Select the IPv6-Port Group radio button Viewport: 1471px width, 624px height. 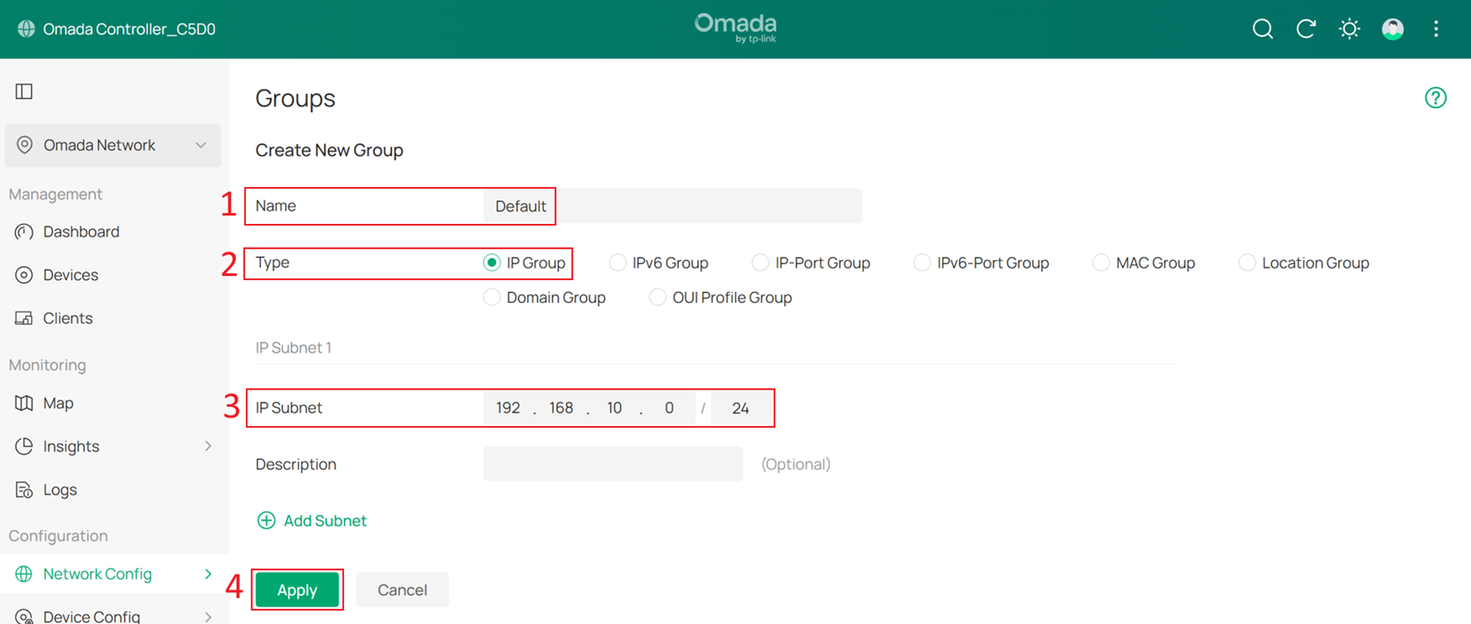[922, 262]
